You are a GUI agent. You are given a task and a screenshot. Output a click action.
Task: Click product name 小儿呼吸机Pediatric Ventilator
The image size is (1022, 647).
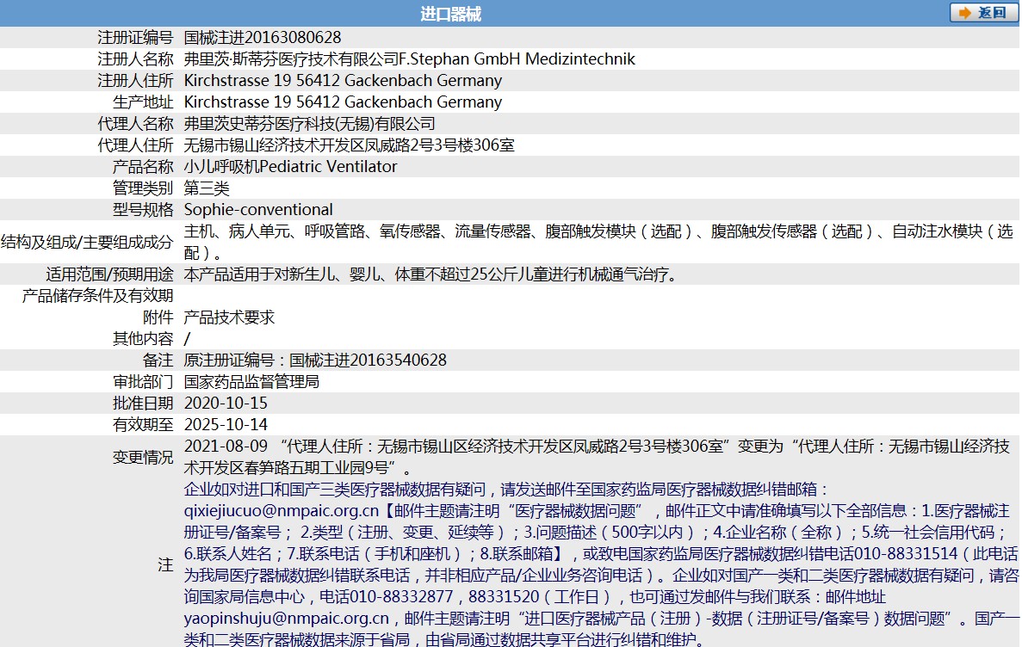(x=290, y=167)
